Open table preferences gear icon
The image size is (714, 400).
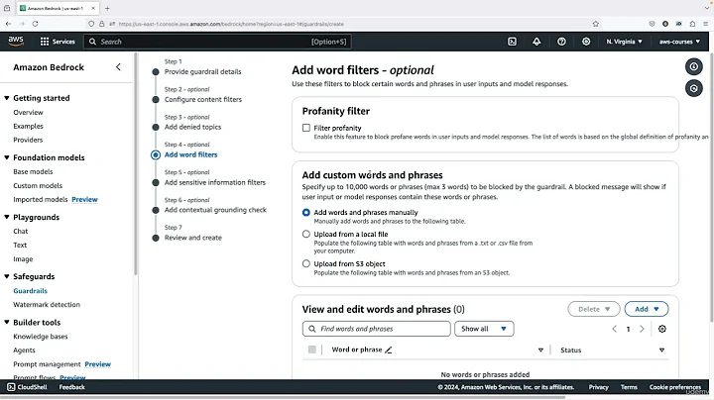[x=662, y=329]
